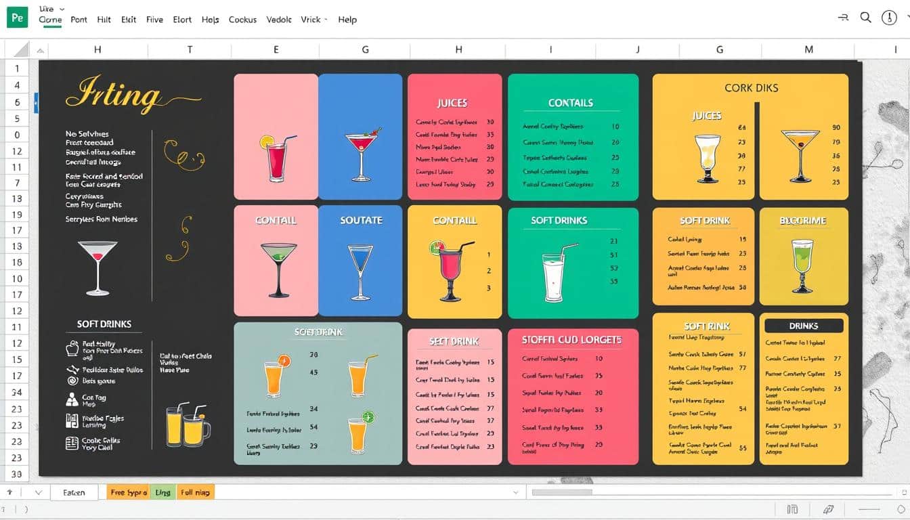Click the strikethrough arrow icon beside search
This screenshot has height=520, width=910.
tap(843, 18)
